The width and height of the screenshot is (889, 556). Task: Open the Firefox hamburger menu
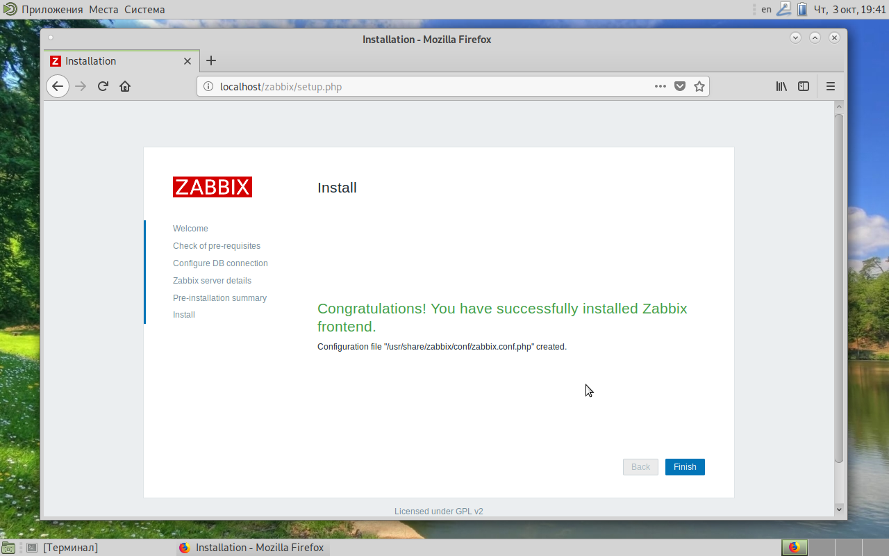coord(831,86)
